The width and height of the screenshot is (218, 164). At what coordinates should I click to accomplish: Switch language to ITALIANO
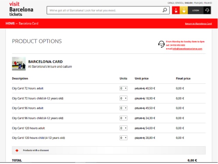pos(208,3)
